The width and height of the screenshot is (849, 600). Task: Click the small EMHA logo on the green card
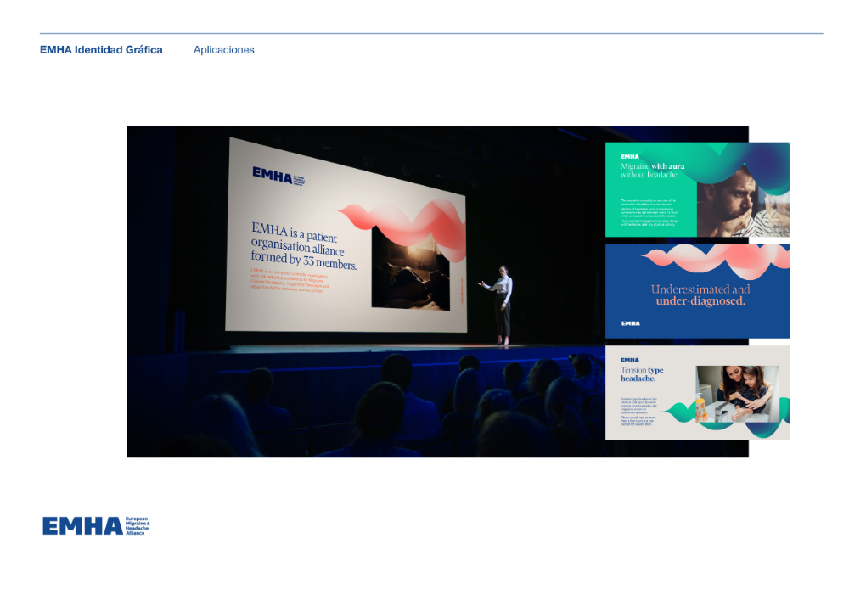630,156
